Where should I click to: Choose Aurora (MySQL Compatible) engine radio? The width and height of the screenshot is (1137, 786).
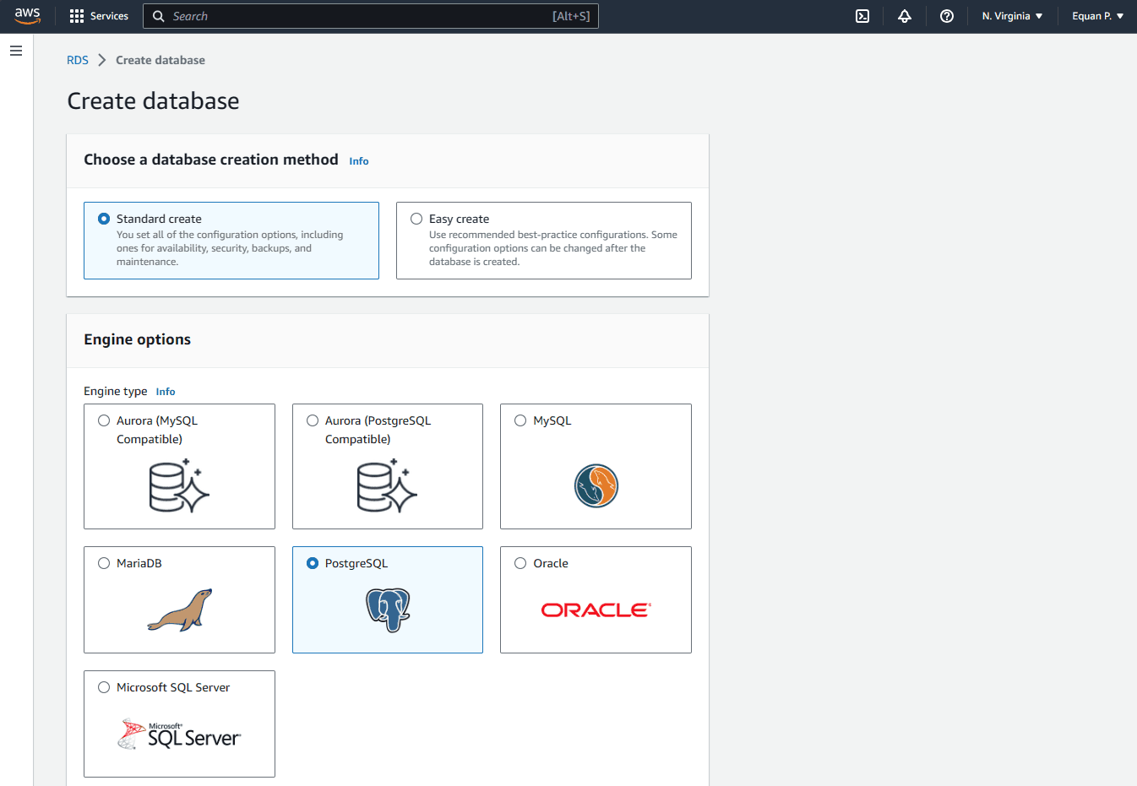click(104, 420)
